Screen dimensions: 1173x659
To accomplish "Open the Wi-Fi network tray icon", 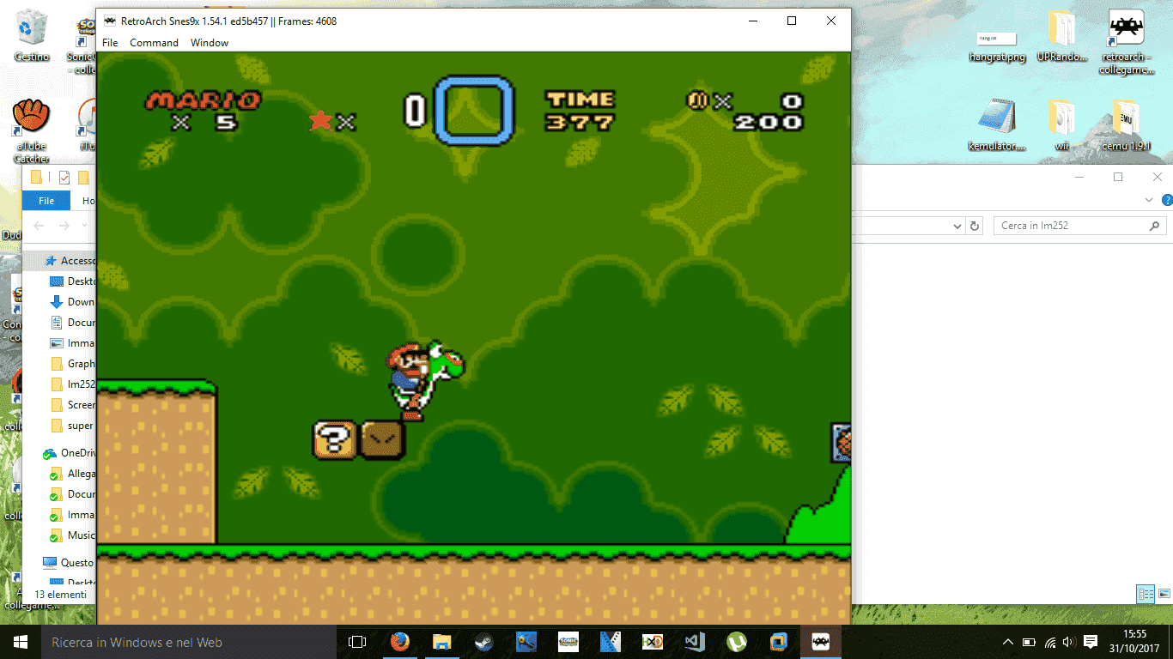I will pyautogui.click(x=1049, y=642).
